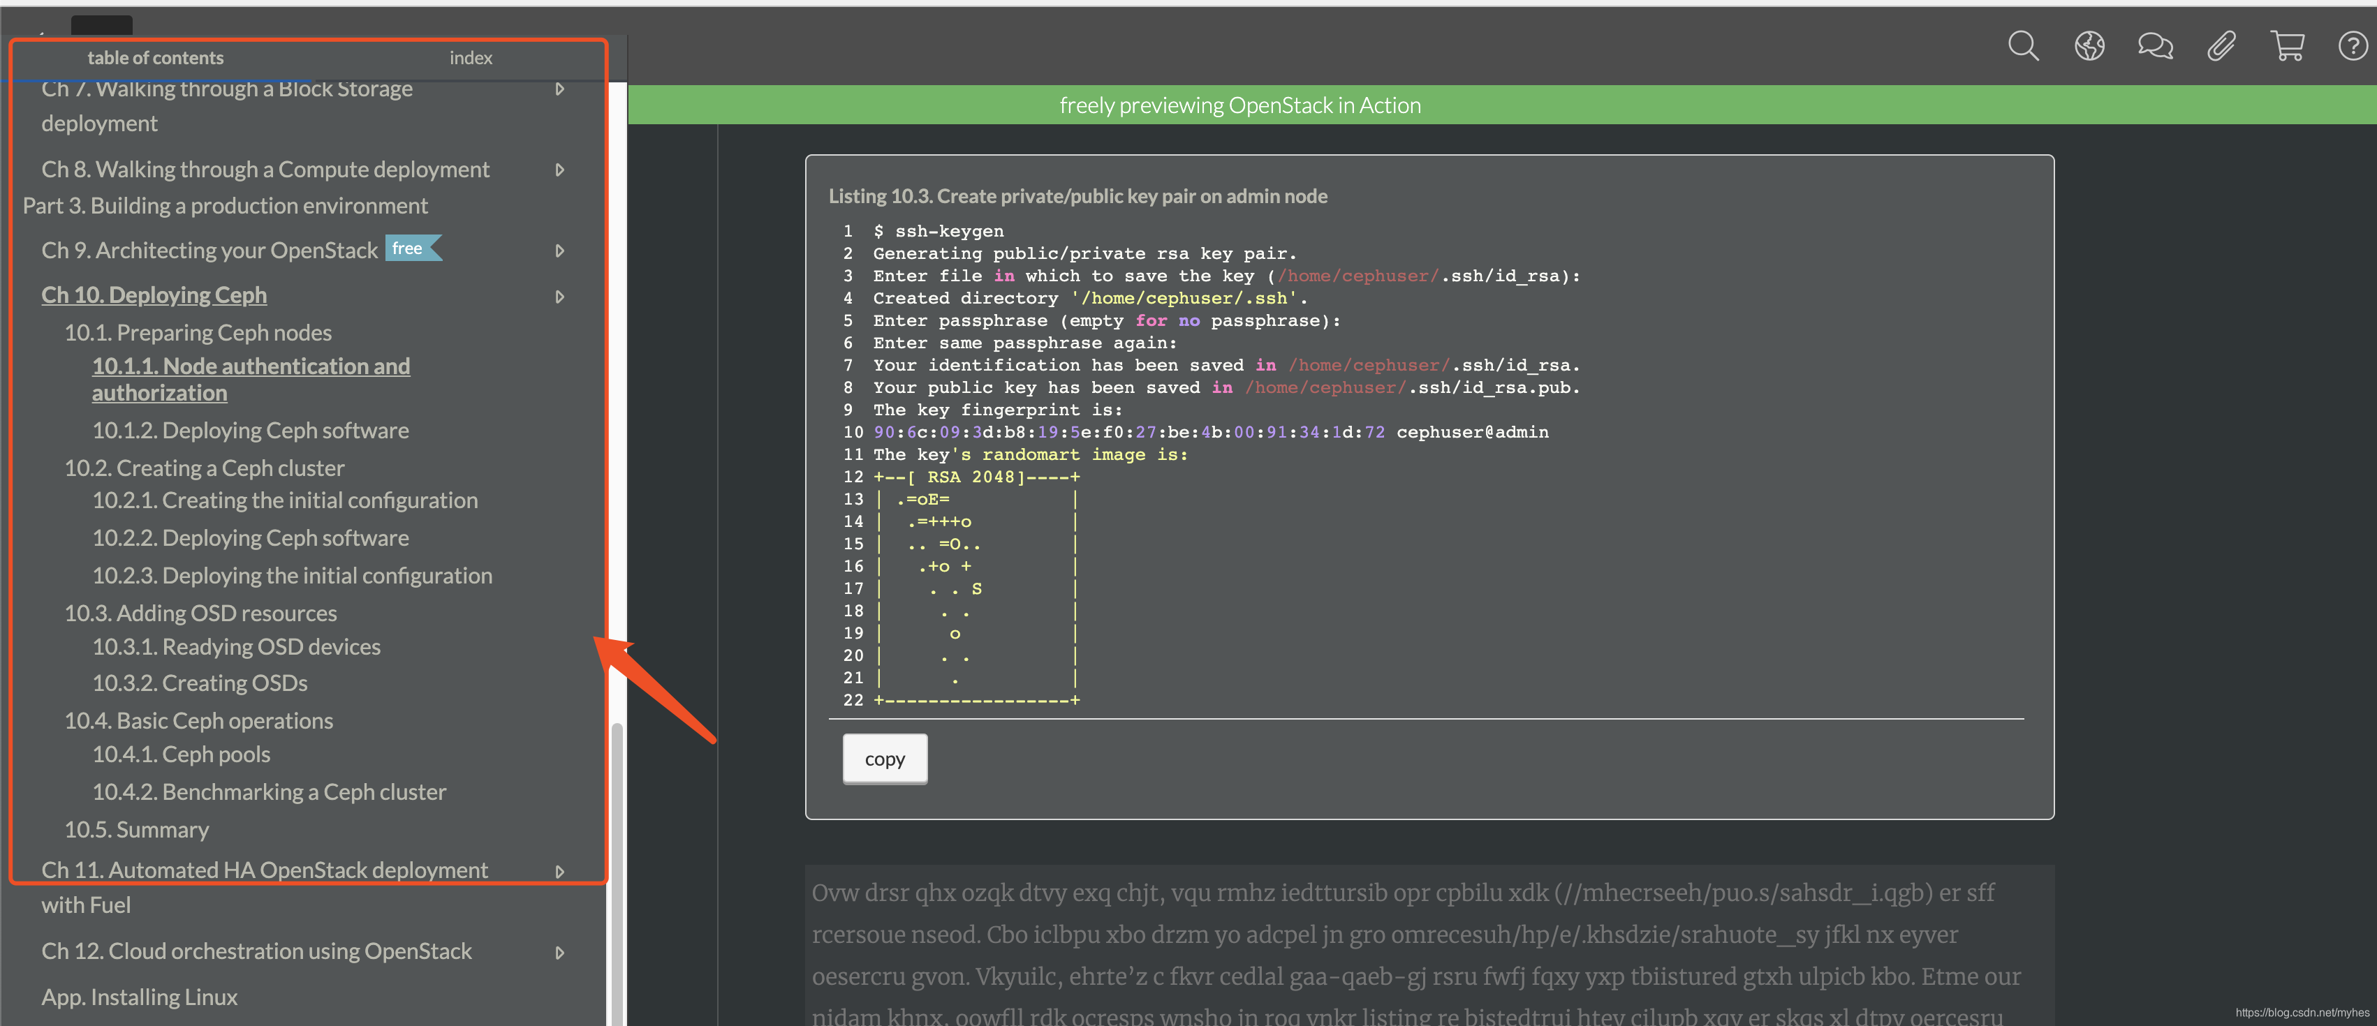Switch to the index tab
This screenshot has width=2377, height=1026.
tap(471, 57)
